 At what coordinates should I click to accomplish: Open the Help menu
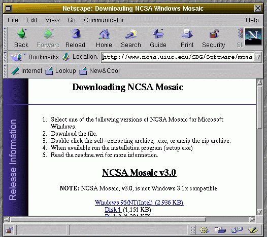tap(252, 20)
